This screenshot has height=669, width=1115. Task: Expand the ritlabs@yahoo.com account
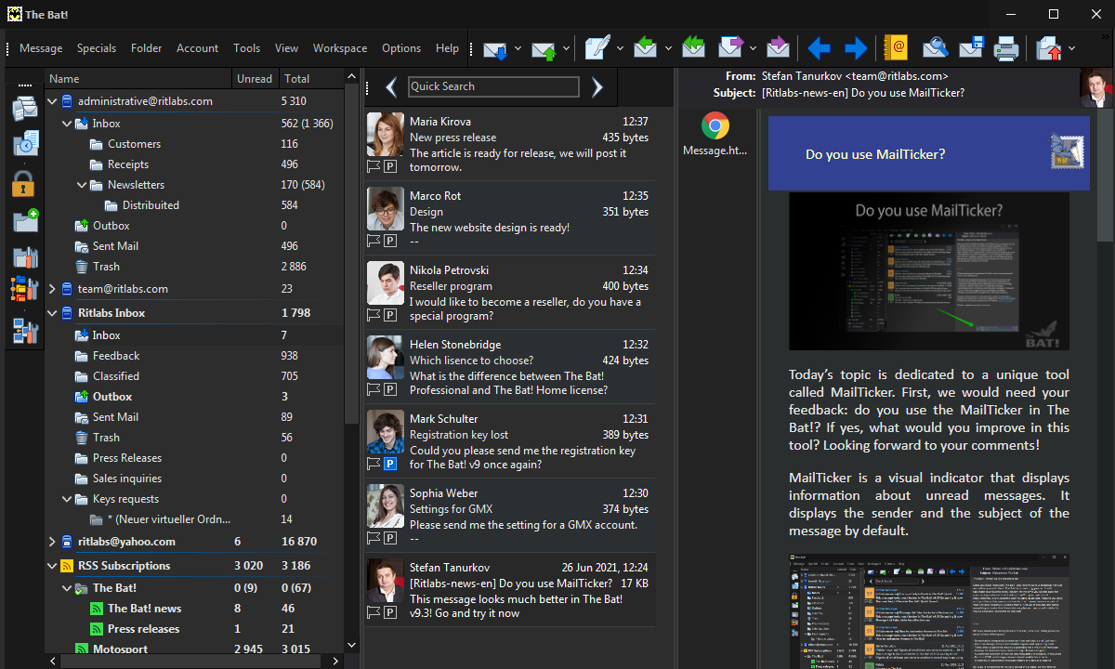click(x=52, y=542)
